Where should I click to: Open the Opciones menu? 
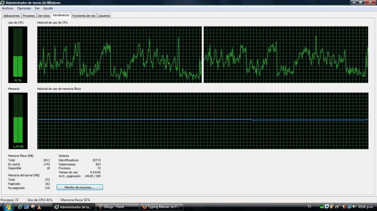coord(24,8)
